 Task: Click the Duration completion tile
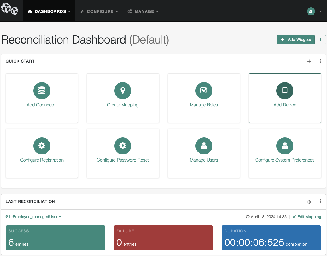(271, 238)
